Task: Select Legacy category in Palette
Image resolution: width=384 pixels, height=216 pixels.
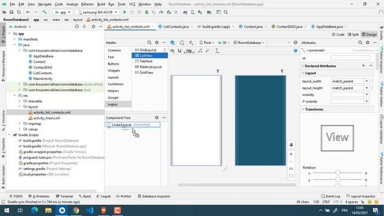Action: point(118,104)
